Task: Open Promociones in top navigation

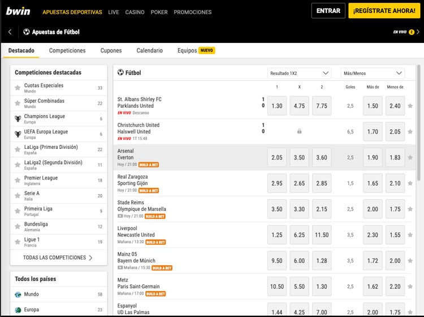Action: pyautogui.click(x=193, y=12)
